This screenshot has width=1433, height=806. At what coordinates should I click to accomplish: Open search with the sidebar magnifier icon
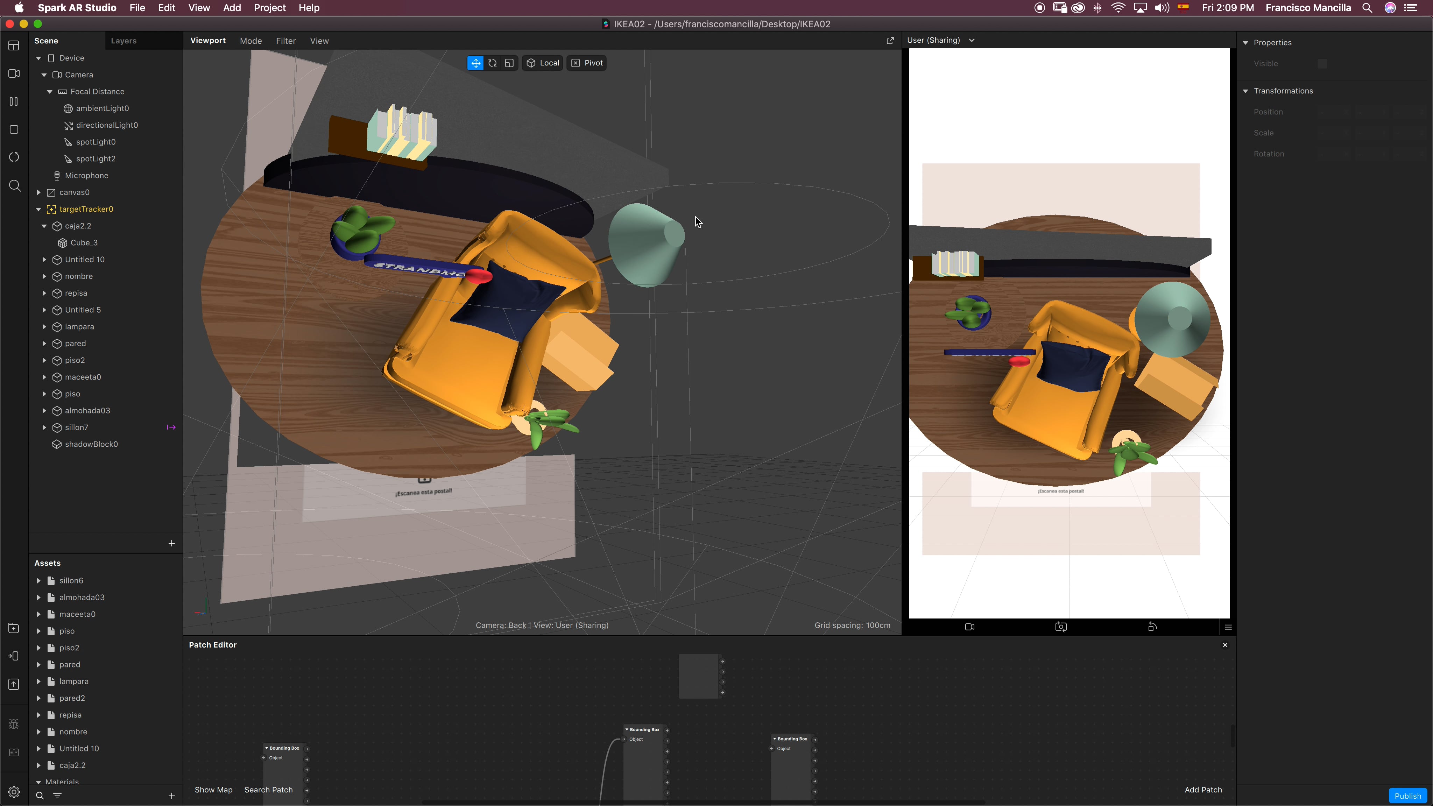pos(14,186)
